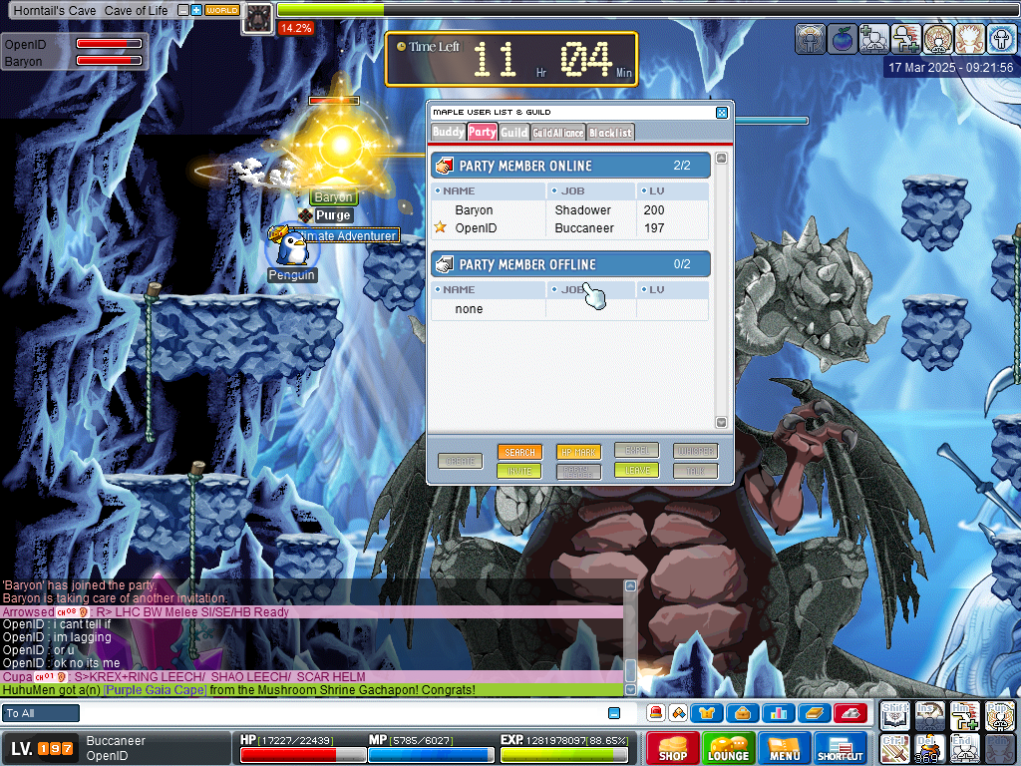This screenshot has height=766, width=1021.
Task: Click the red siren report icon
Action: click(656, 713)
